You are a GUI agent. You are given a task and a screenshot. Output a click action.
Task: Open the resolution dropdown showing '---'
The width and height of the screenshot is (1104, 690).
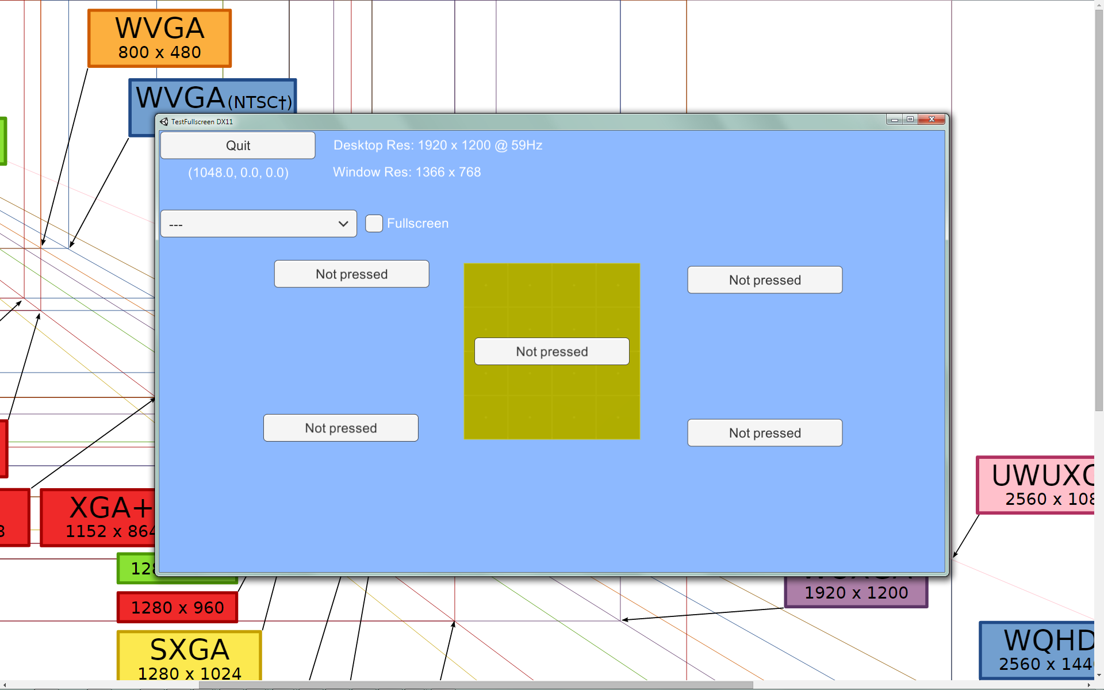[x=258, y=224]
